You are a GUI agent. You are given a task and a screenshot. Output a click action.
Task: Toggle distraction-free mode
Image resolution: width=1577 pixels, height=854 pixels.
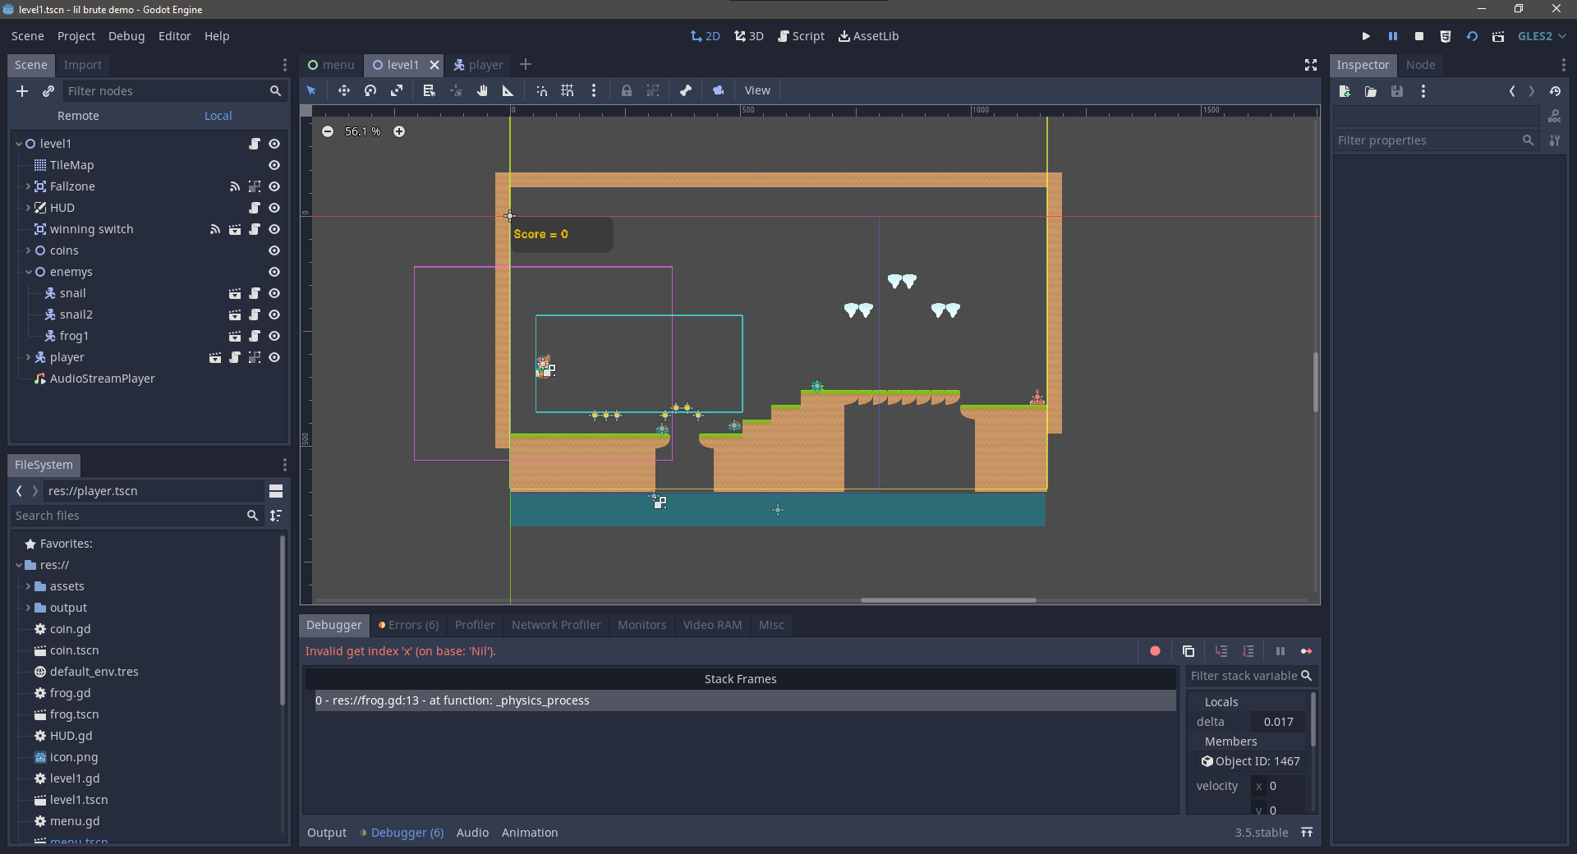pos(1311,65)
